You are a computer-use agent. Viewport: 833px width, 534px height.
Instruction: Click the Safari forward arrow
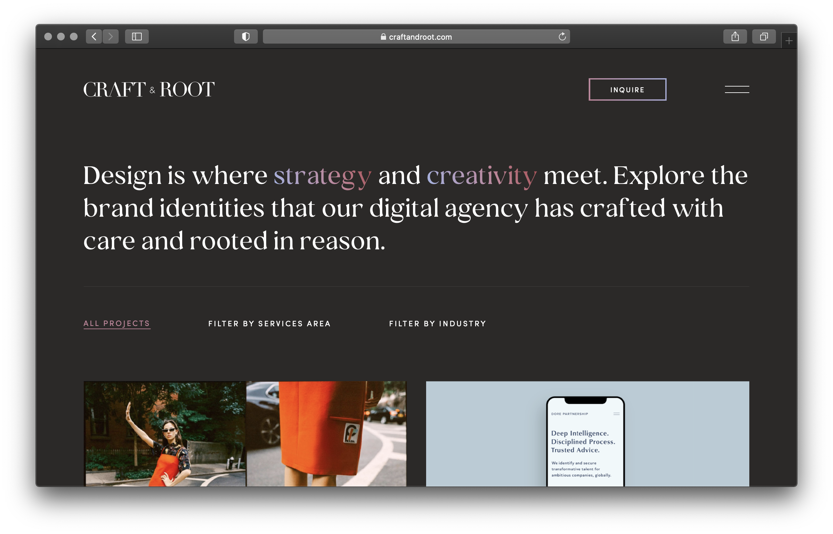point(111,37)
